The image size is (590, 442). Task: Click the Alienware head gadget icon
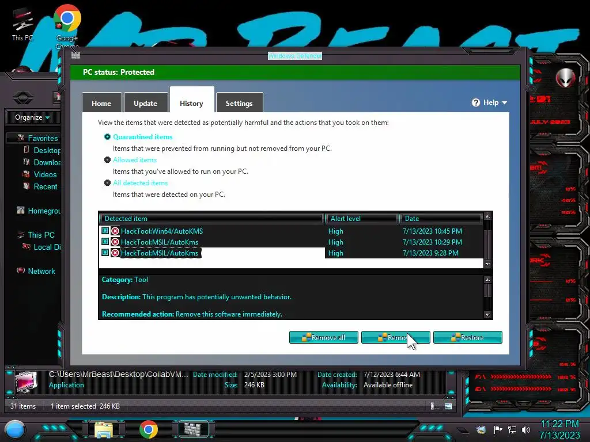tap(565, 78)
